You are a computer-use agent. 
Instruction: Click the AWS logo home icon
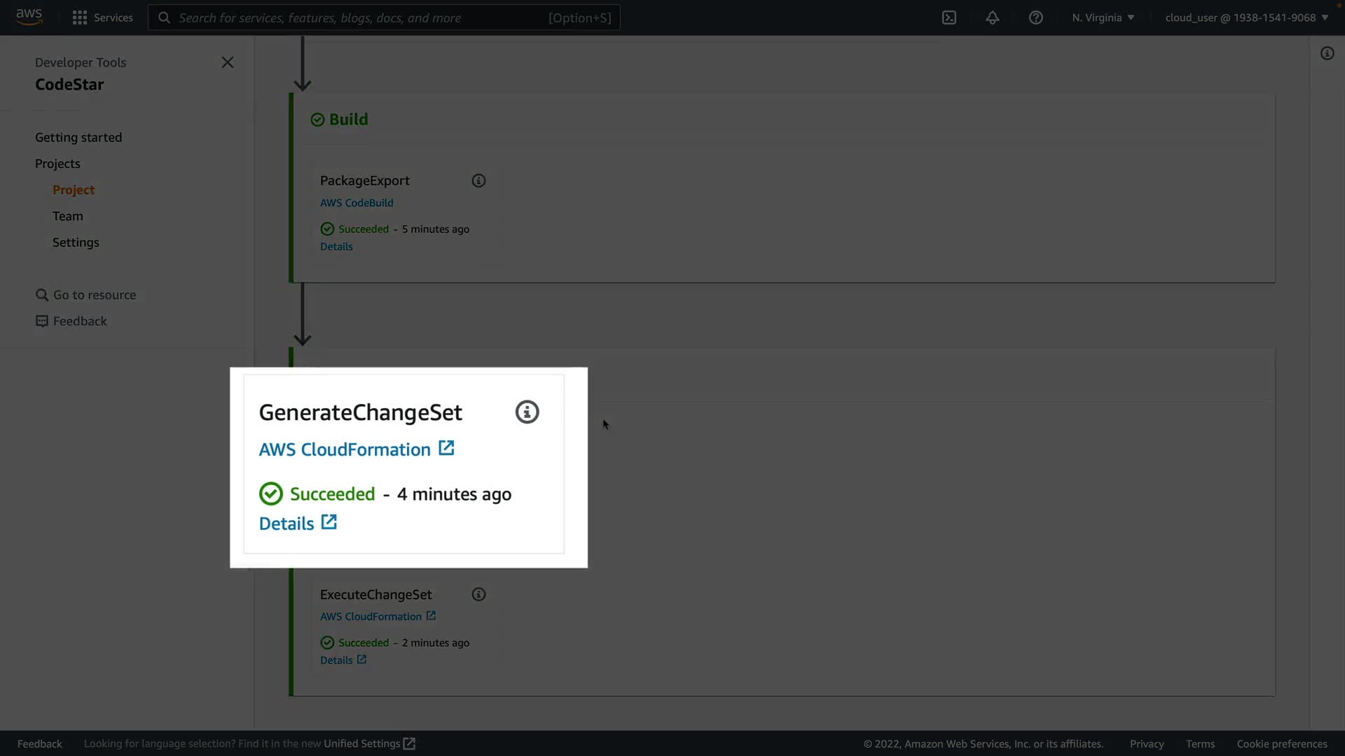(29, 17)
